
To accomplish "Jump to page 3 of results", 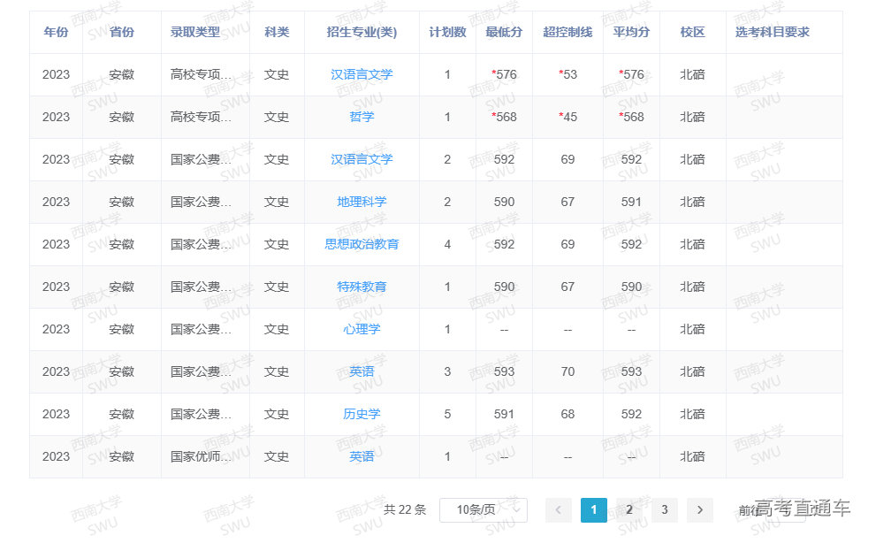I will pyautogui.click(x=664, y=509).
